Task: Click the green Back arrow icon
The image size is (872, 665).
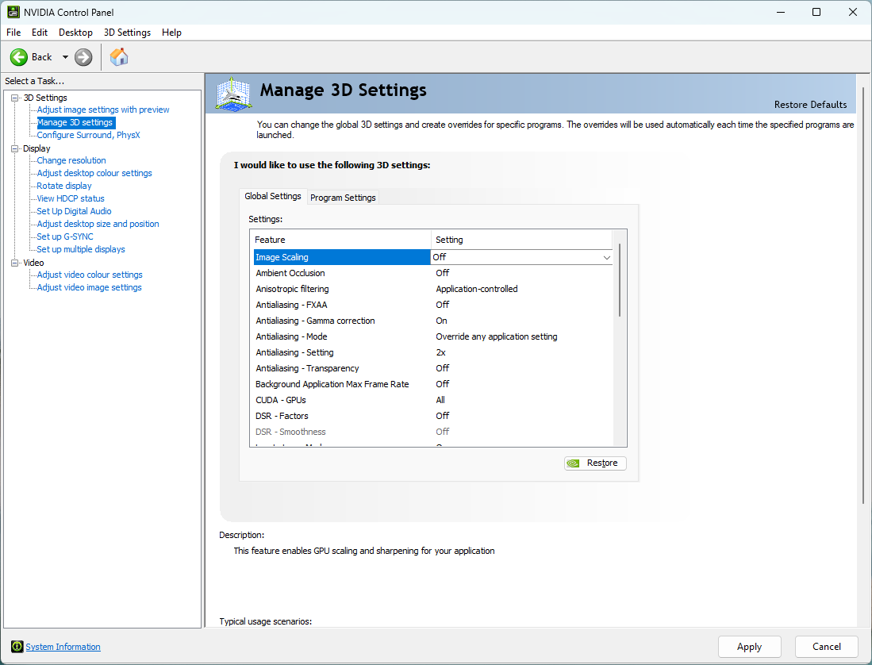Action: 19,57
